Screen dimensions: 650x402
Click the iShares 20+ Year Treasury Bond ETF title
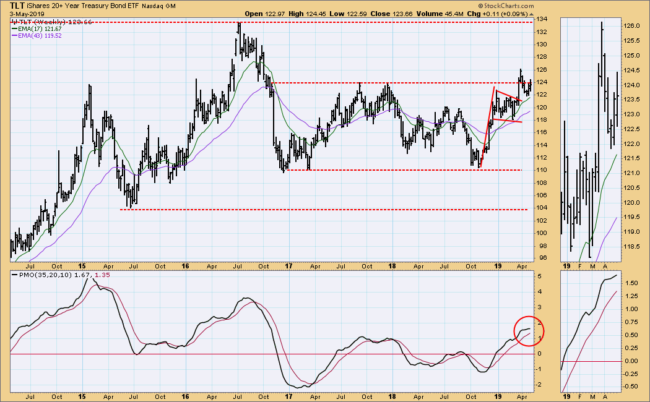click(x=93, y=6)
